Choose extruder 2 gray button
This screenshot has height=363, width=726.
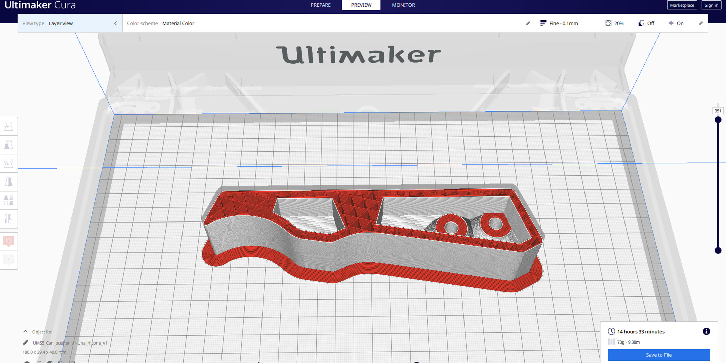coord(9,259)
